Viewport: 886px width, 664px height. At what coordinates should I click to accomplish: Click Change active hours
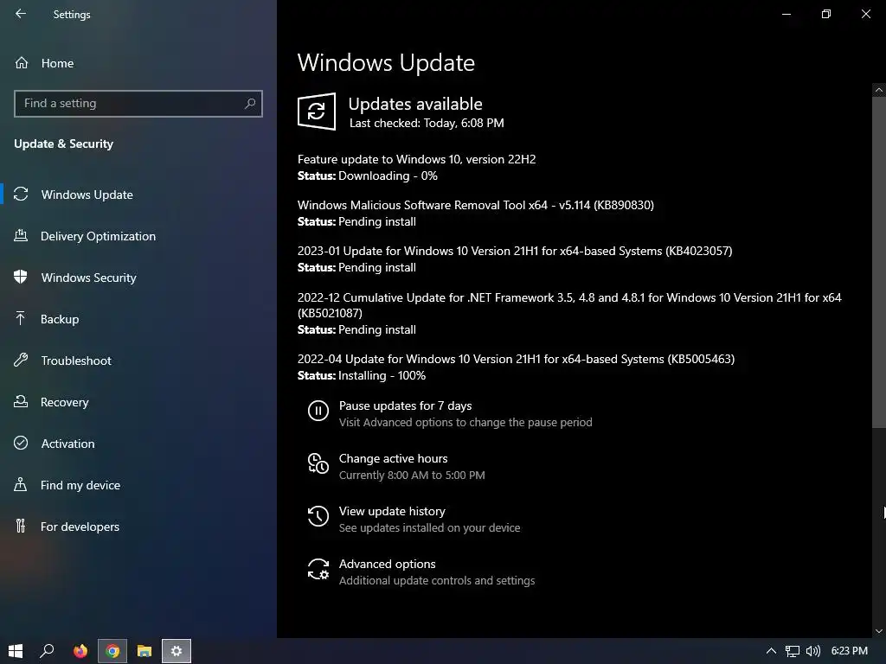[x=394, y=458]
